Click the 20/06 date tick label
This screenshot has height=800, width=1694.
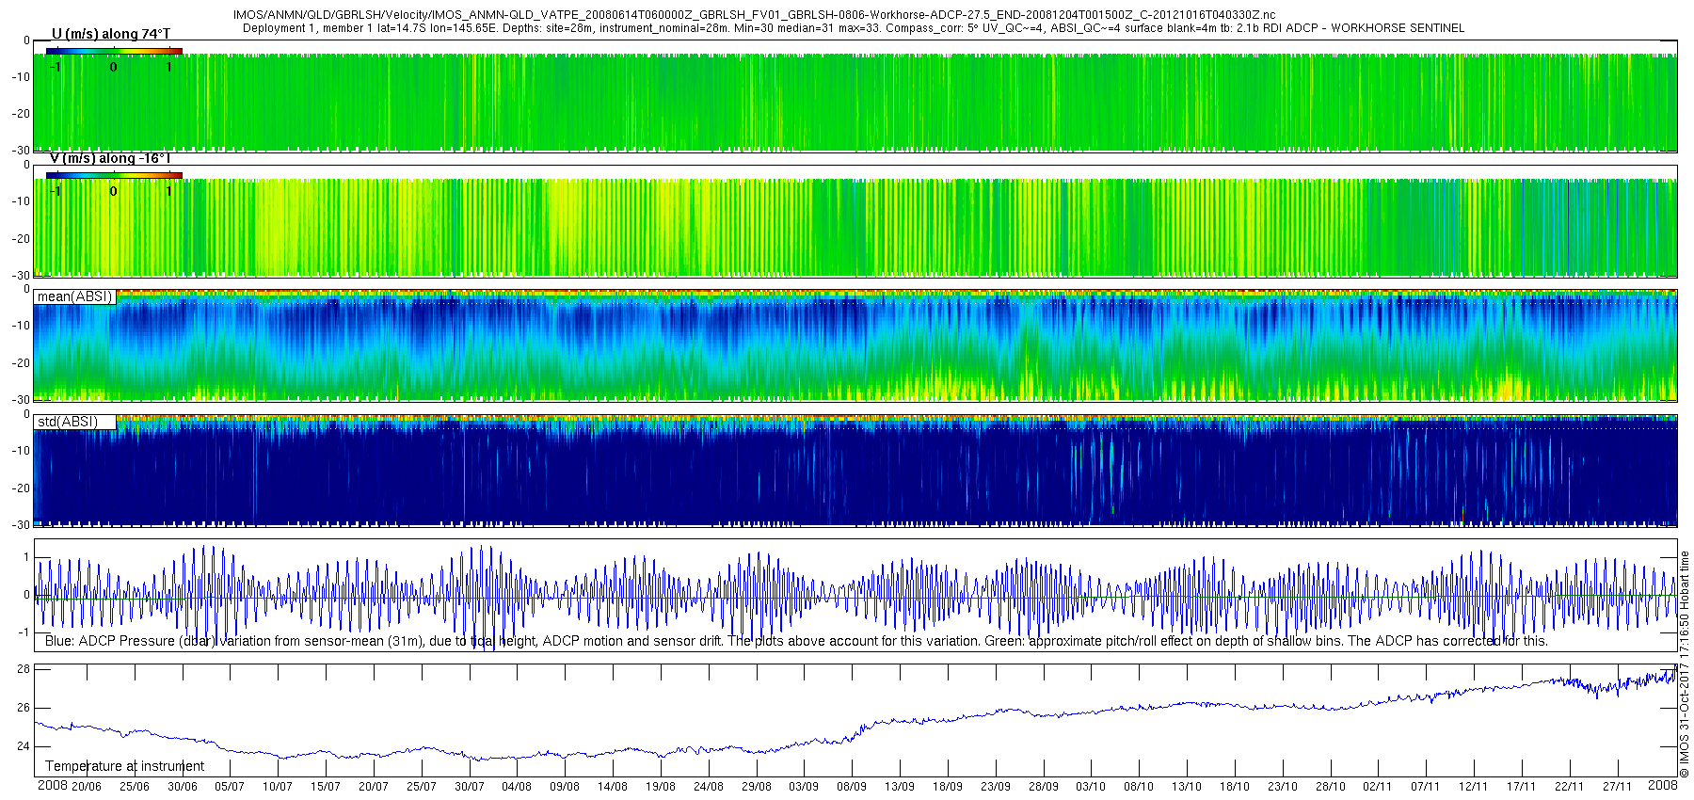(x=87, y=787)
